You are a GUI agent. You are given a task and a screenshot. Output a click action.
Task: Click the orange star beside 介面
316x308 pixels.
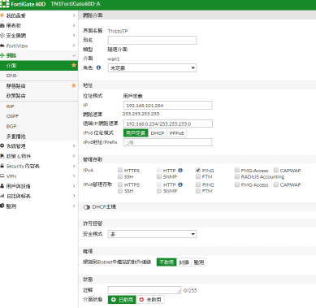click(74, 65)
